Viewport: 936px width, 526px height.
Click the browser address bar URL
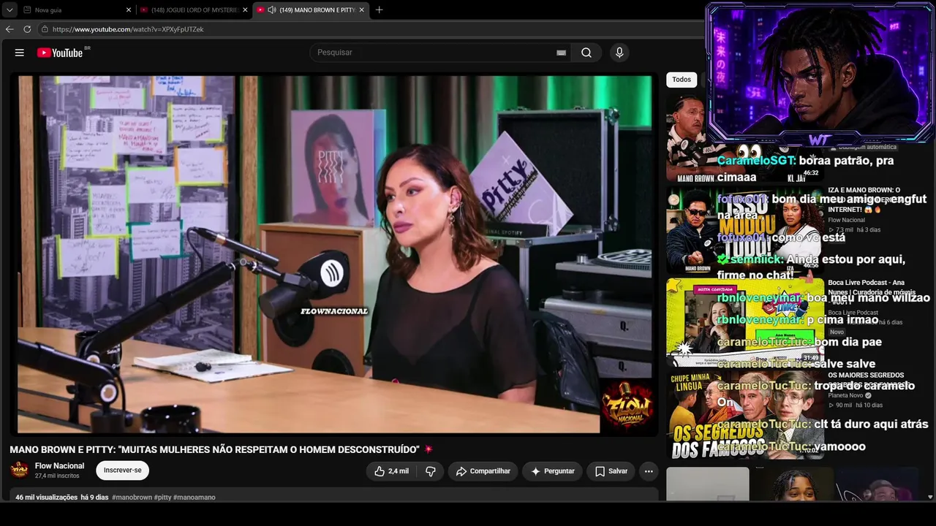(x=128, y=29)
